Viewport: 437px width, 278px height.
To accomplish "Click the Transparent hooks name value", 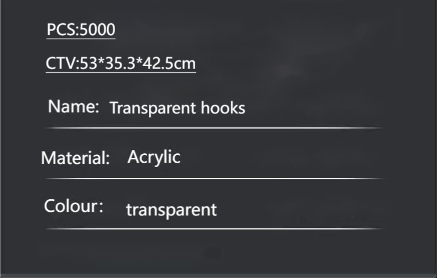I will (177, 108).
